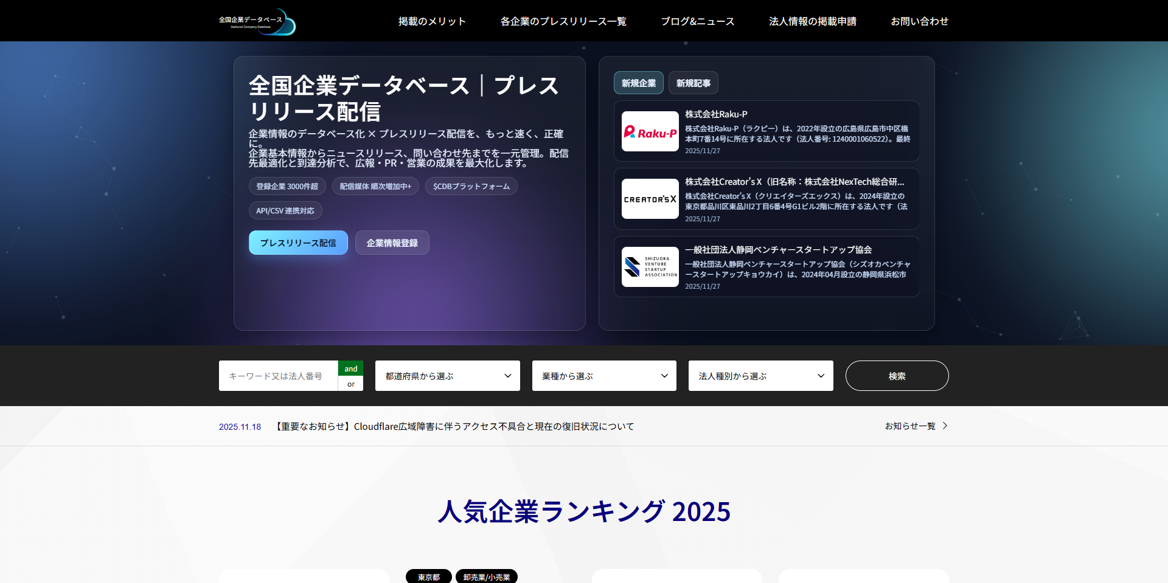The image size is (1168, 583).
Task: Switch to the 新規記事 tab
Action: click(693, 83)
